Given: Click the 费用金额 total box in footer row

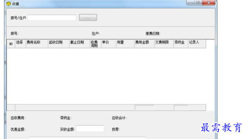Looking at the screenshot, I should pyautogui.click(x=145, y=107).
